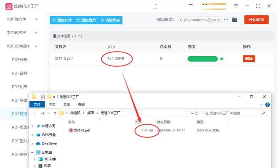Open the 主页 tab in Explorer window

(x=52, y=105)
